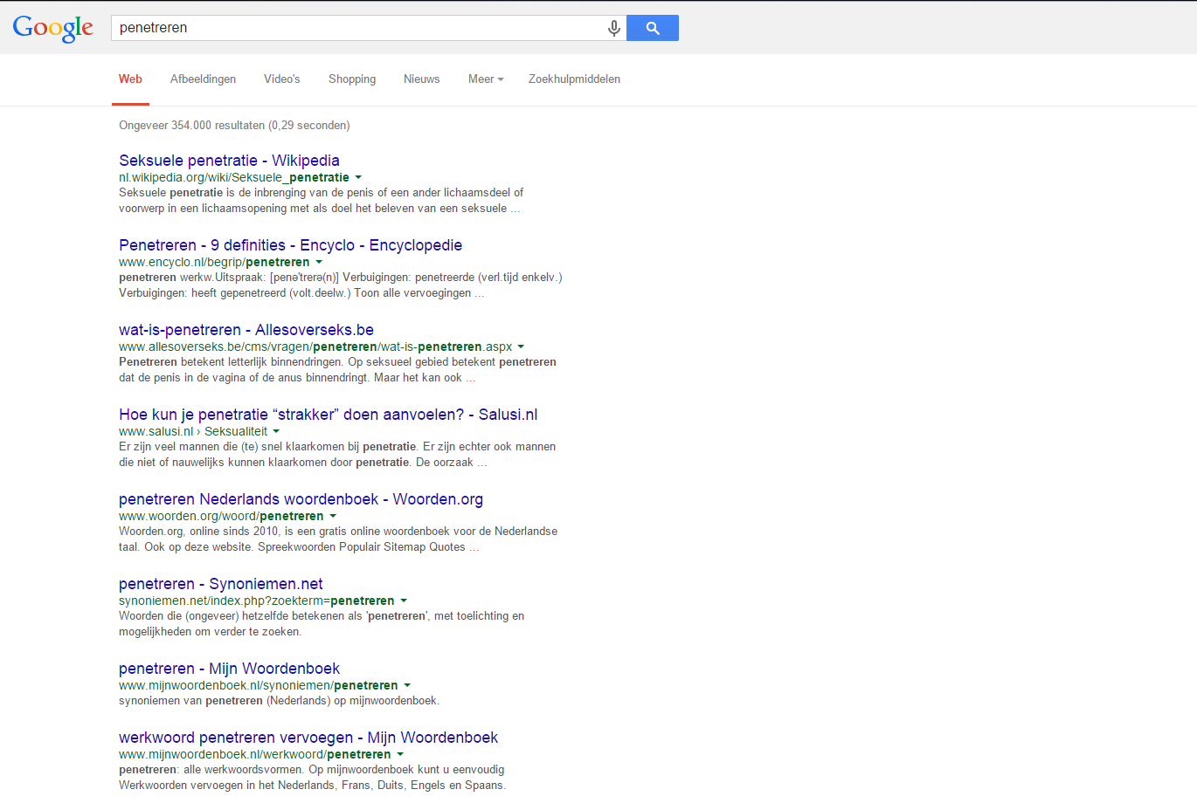Open the Salusi.nl result title

(x=328, y=415)
